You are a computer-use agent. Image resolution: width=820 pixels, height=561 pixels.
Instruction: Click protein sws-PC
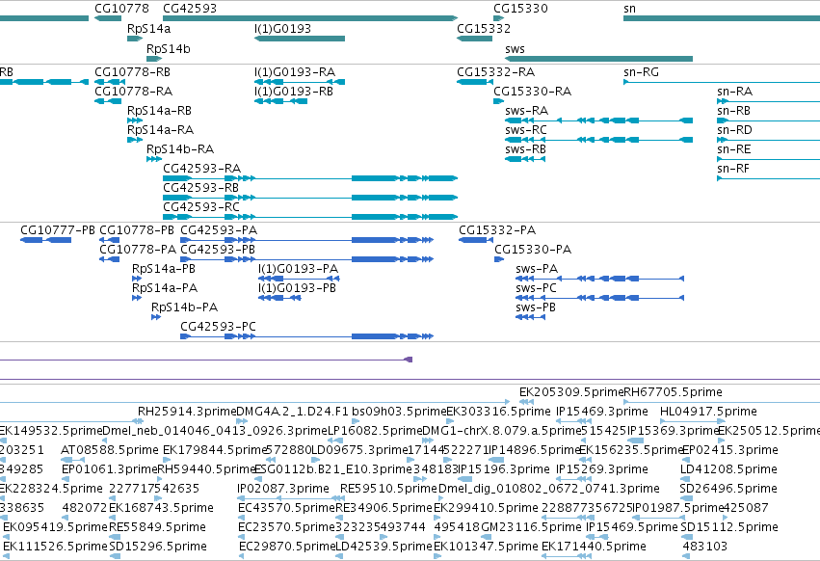click(600, 298)
